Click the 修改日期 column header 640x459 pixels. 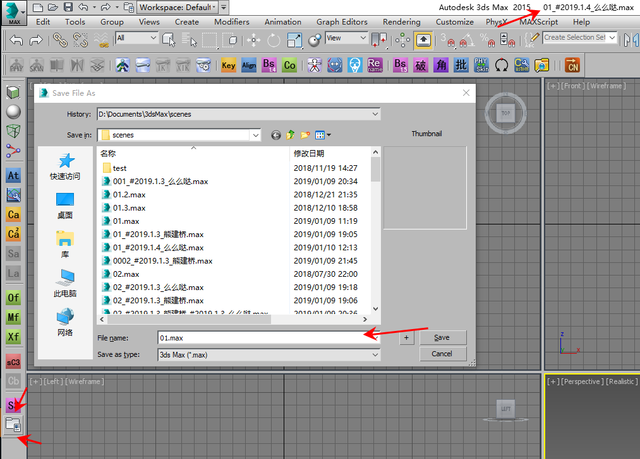point(309,154)
